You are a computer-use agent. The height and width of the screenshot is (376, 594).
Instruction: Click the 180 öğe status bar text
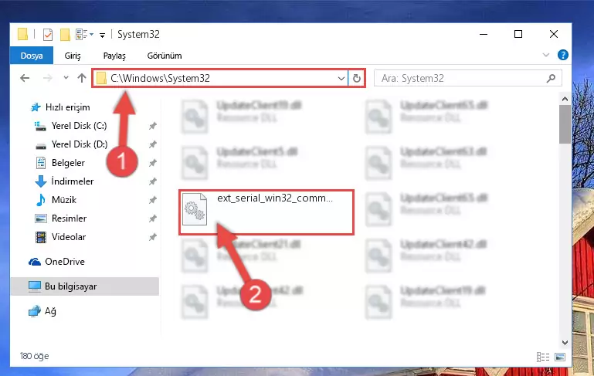click(x=34, y=356)
